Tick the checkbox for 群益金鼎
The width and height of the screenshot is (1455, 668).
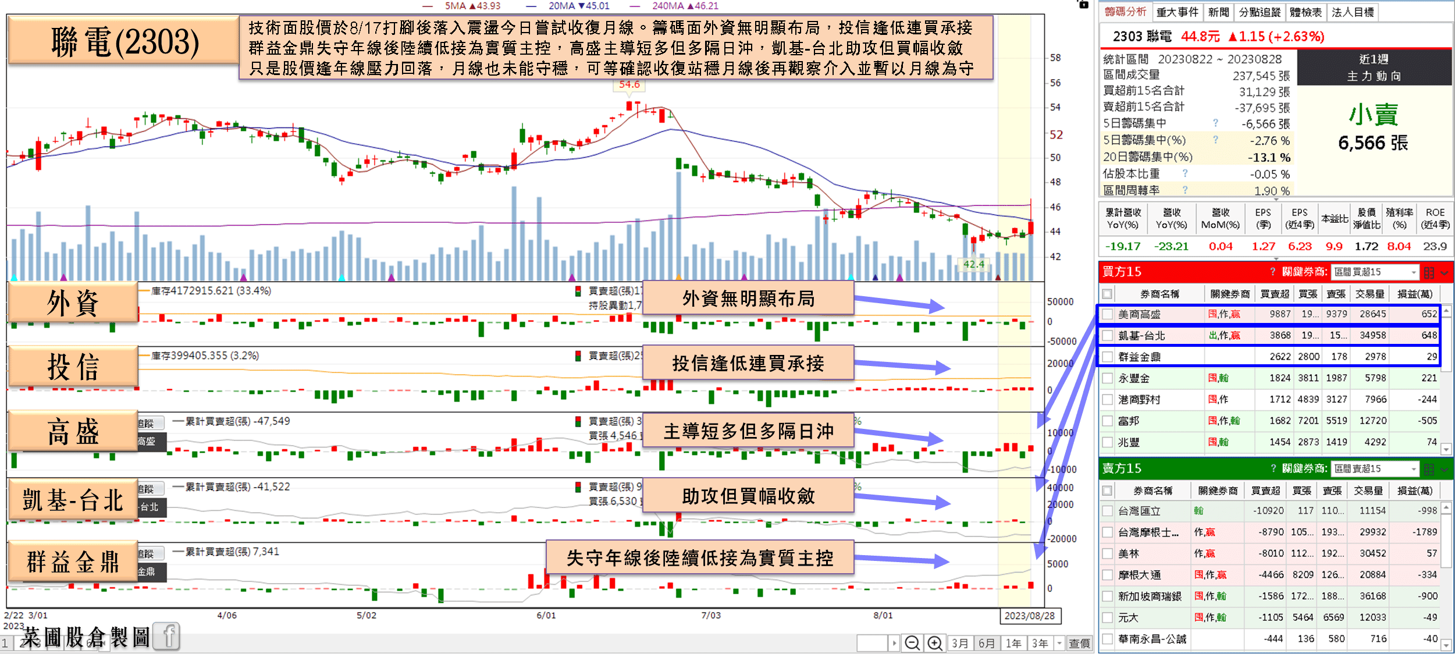tap(1107, 357)
